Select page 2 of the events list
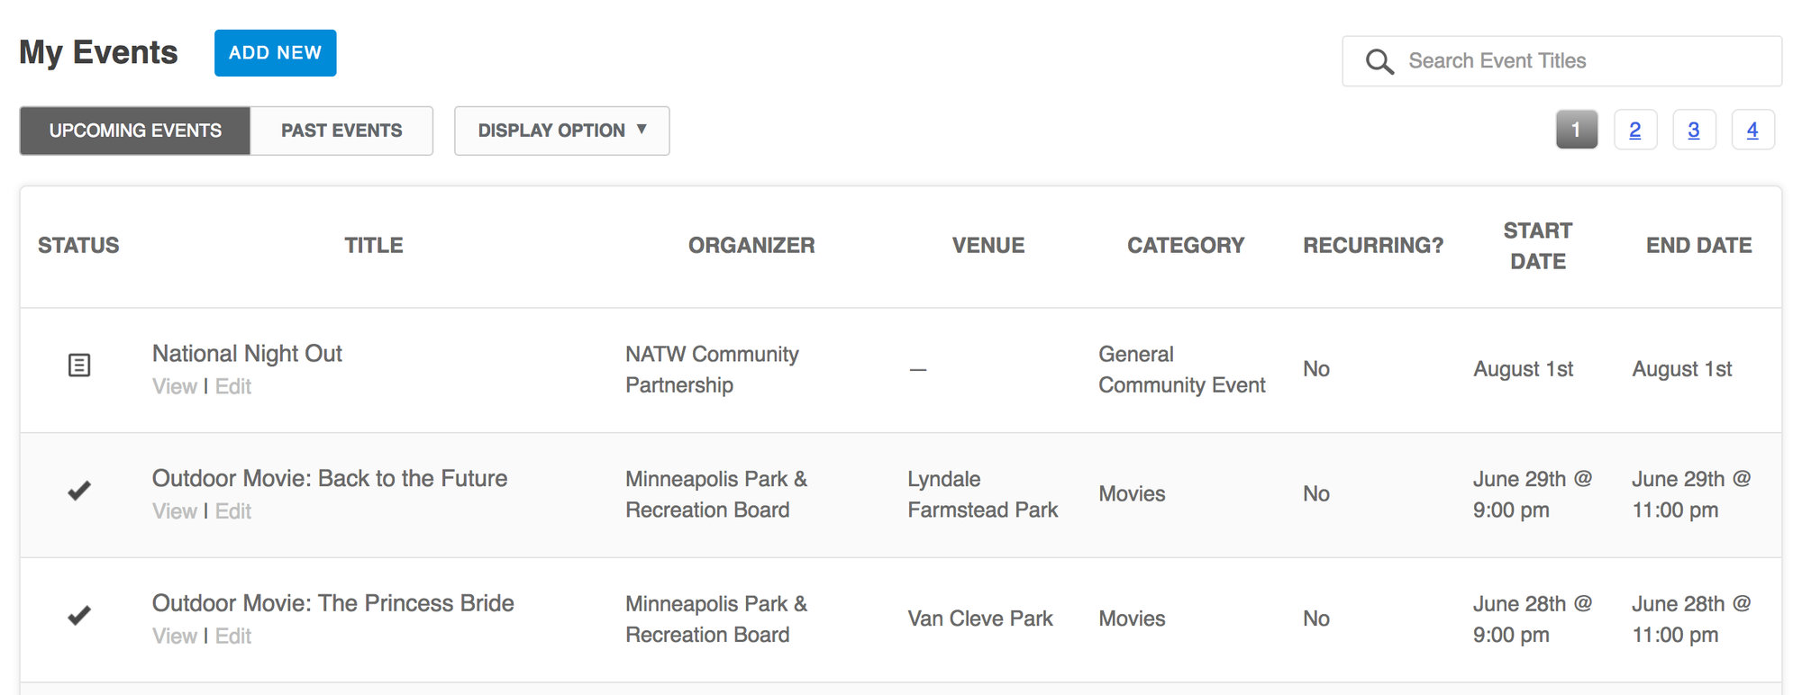1802x695 pixels. (x=1635, y=129)
